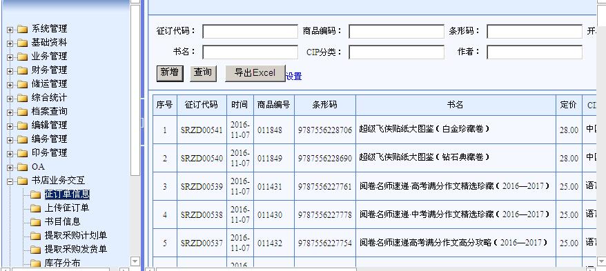This screenshot has width=606, height=271.
Task: Click the folder icon beside 编务管理
Action: [22, 140]
